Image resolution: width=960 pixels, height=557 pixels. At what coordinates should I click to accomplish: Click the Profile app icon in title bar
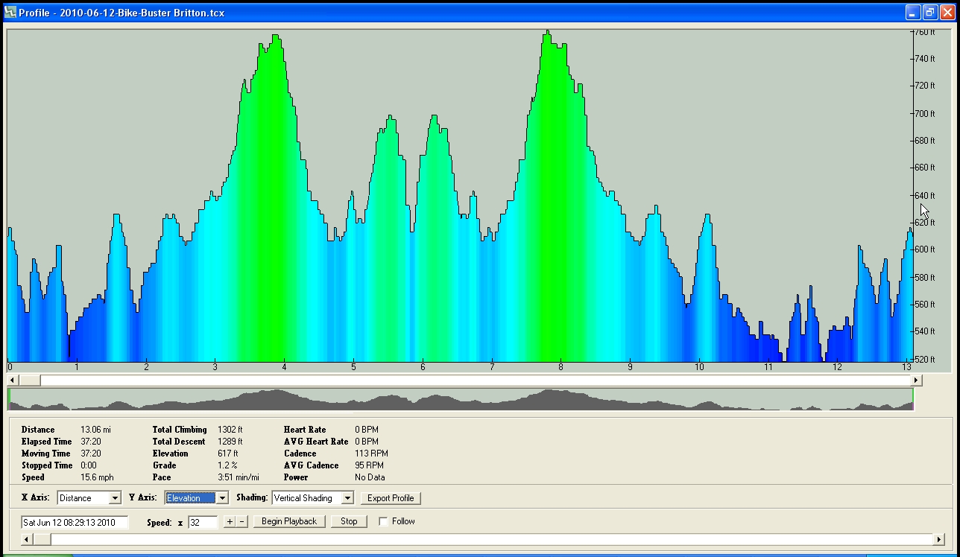10,13
